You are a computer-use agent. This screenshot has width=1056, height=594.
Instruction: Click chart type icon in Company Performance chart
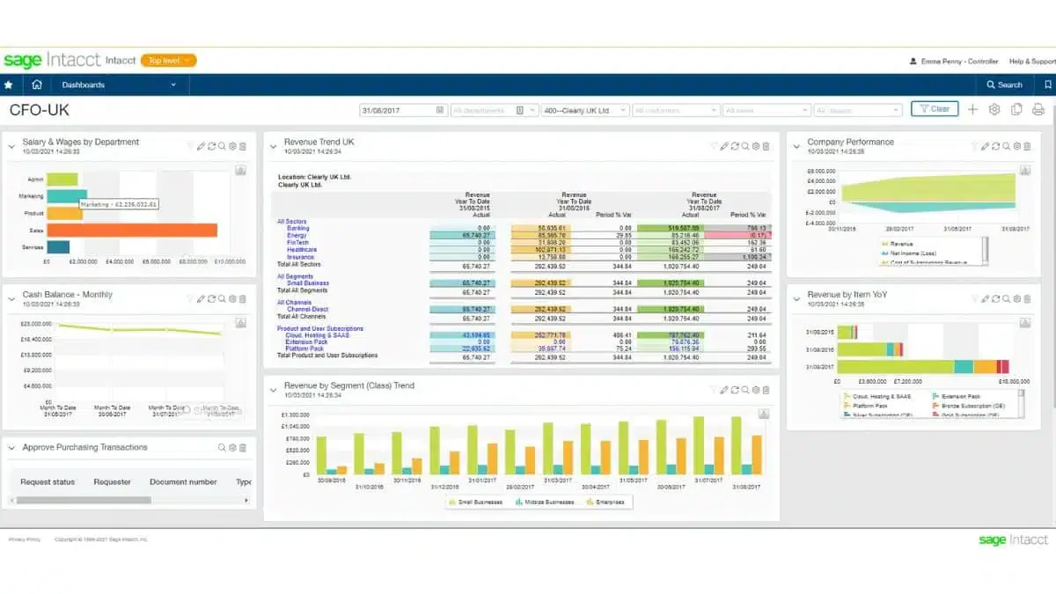coord(1024,170)
